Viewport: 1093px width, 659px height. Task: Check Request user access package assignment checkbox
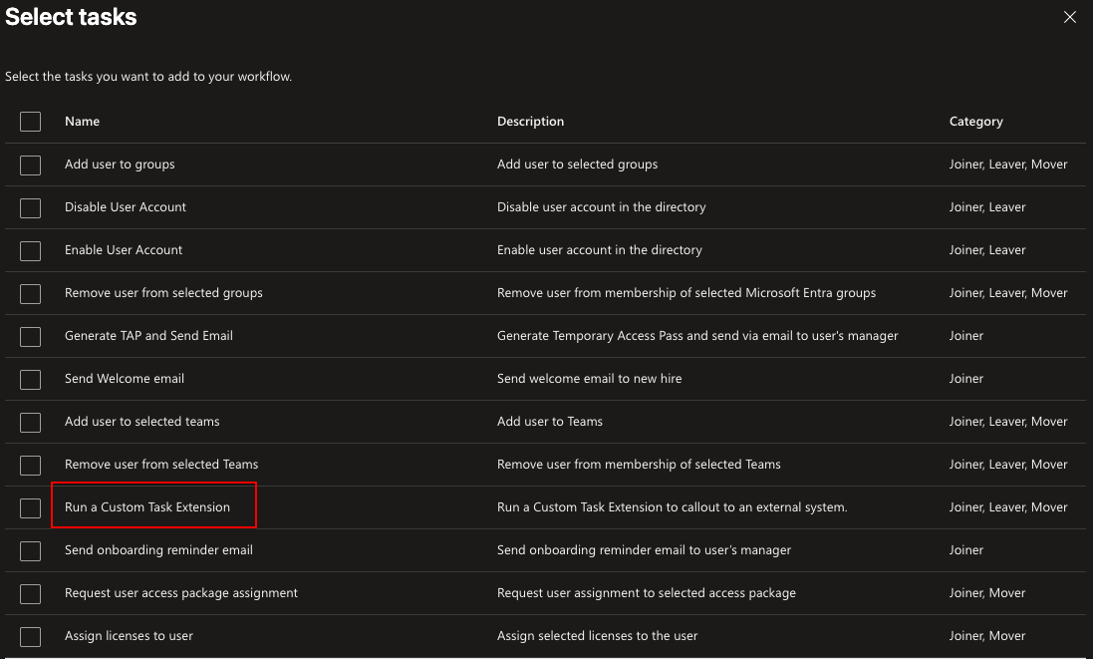(30, 594)
